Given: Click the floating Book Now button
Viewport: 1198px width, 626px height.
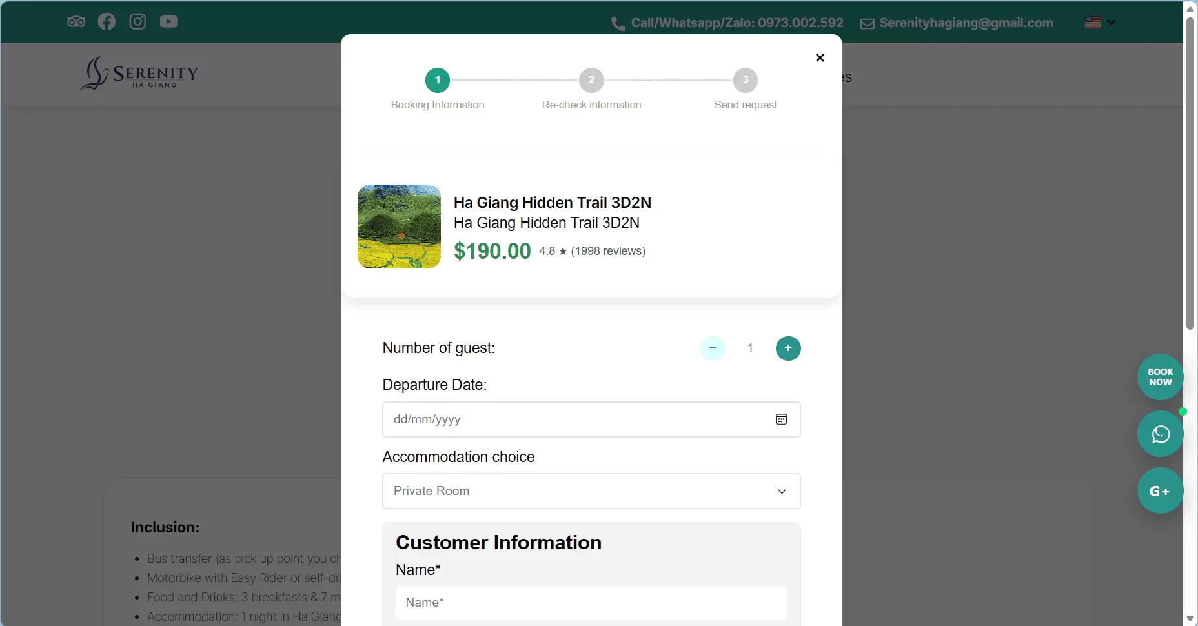Looking at the screenshot, I should [1160, 377].
